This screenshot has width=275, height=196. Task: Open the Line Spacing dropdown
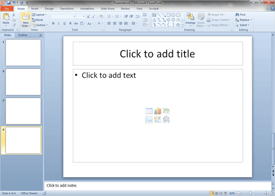(138, 16)
